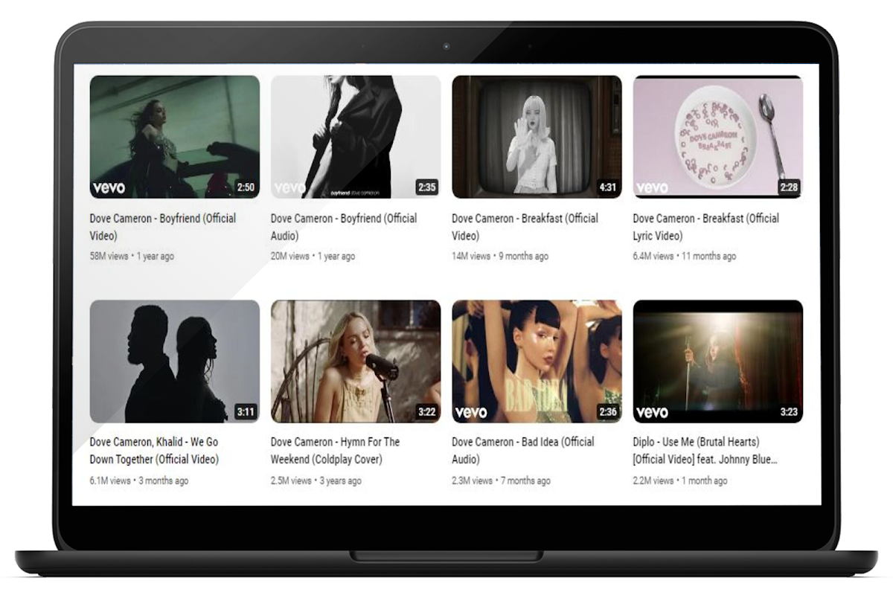Screen dimensions: 893x595
Task: Click '2.2M views • 1 month ago' text
Action: click(x=680, y=480)
